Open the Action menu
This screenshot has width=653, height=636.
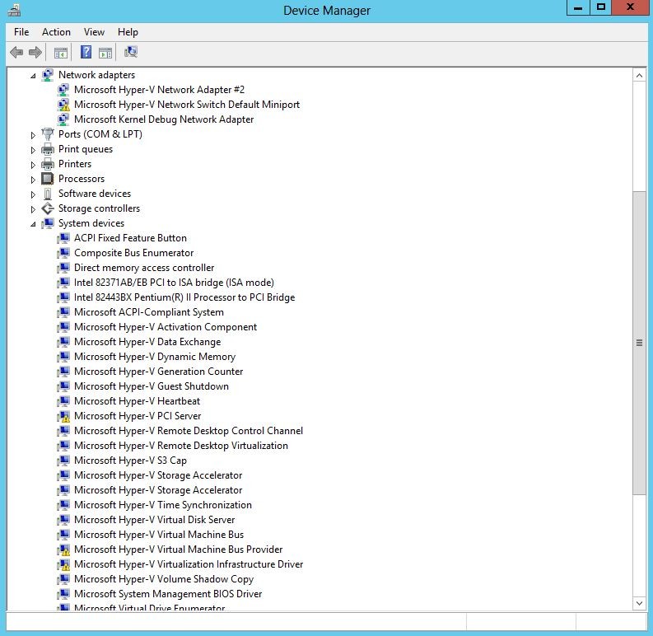point(56,32)
